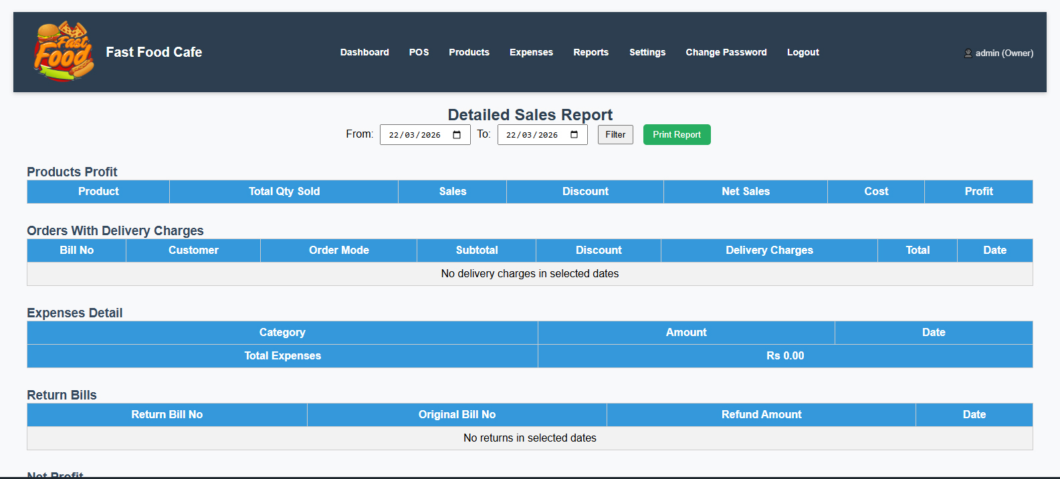Select Change Password in the navbar
1060x479 pixels.
coord(726,52)
